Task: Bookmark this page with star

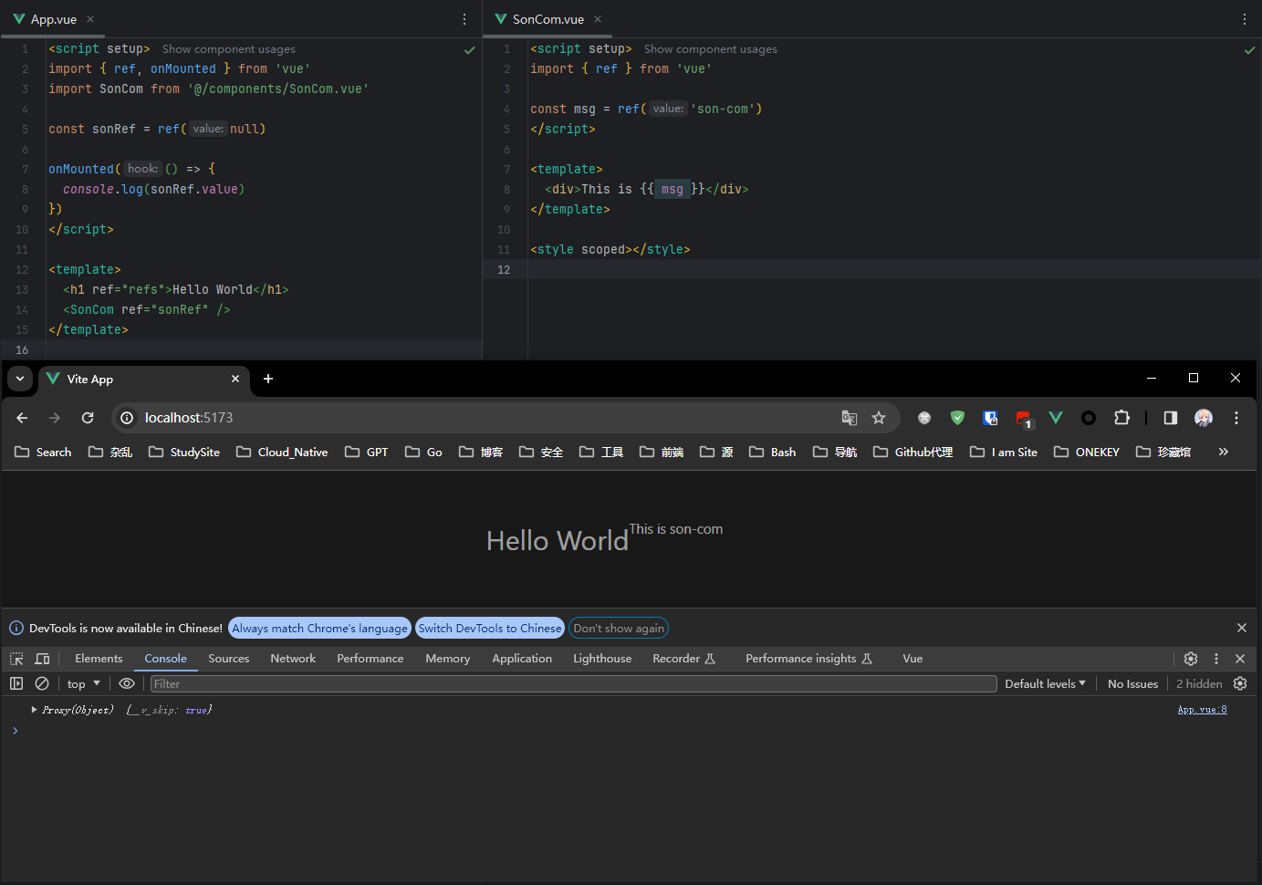Action: pyautogui.click(x=879, y=418)
